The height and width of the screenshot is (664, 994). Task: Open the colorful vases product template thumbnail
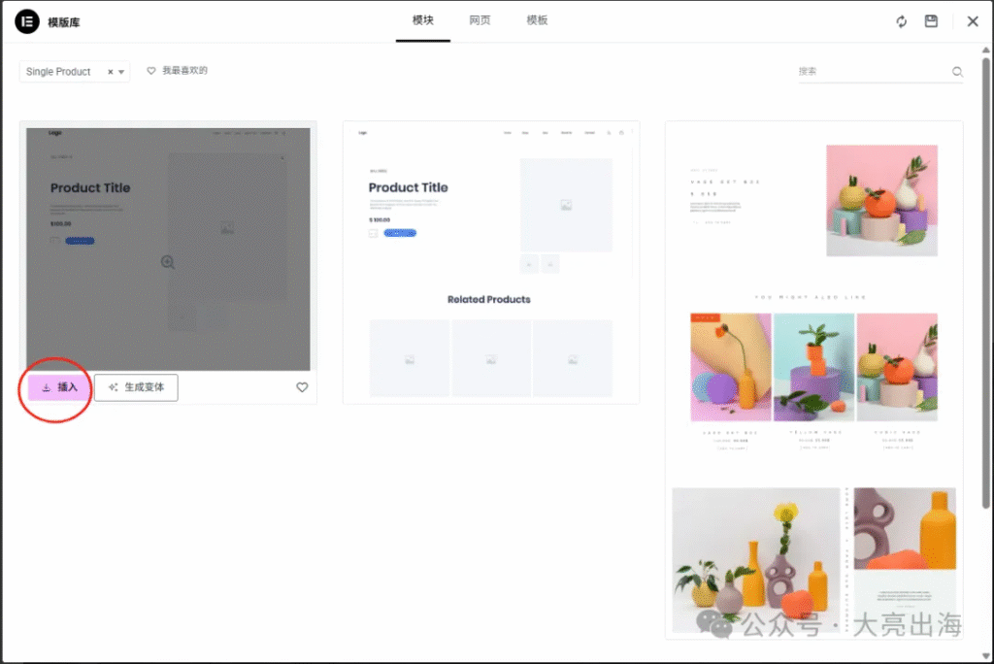[814, 380]
